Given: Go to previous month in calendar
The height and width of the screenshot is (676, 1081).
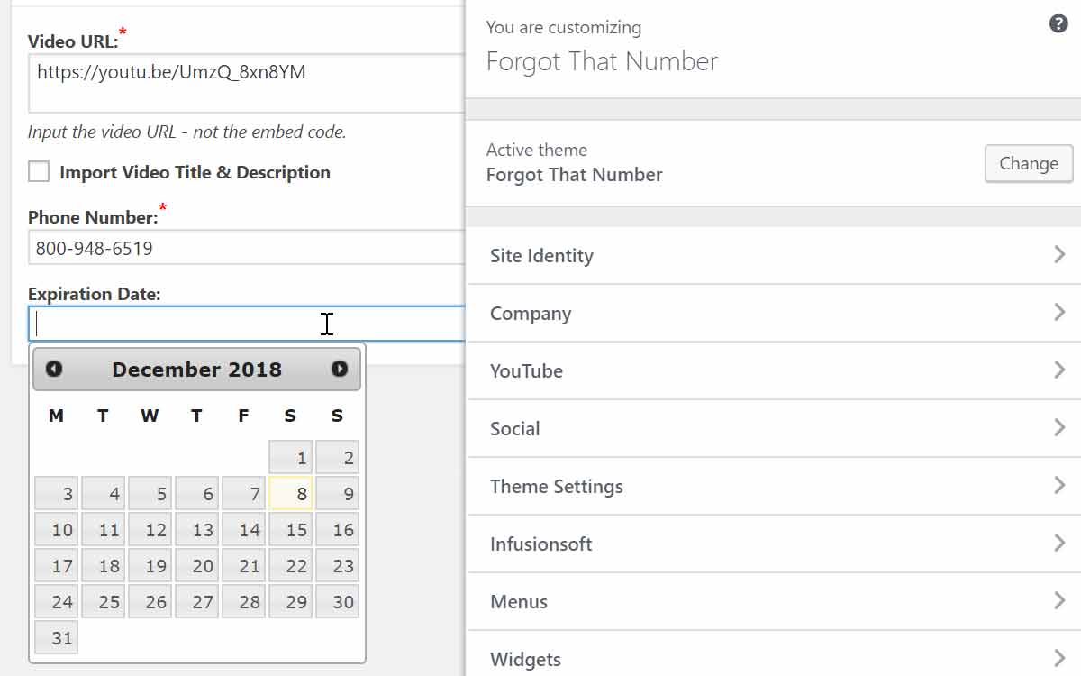Looking at the screenshot, I should click(54, 369).
